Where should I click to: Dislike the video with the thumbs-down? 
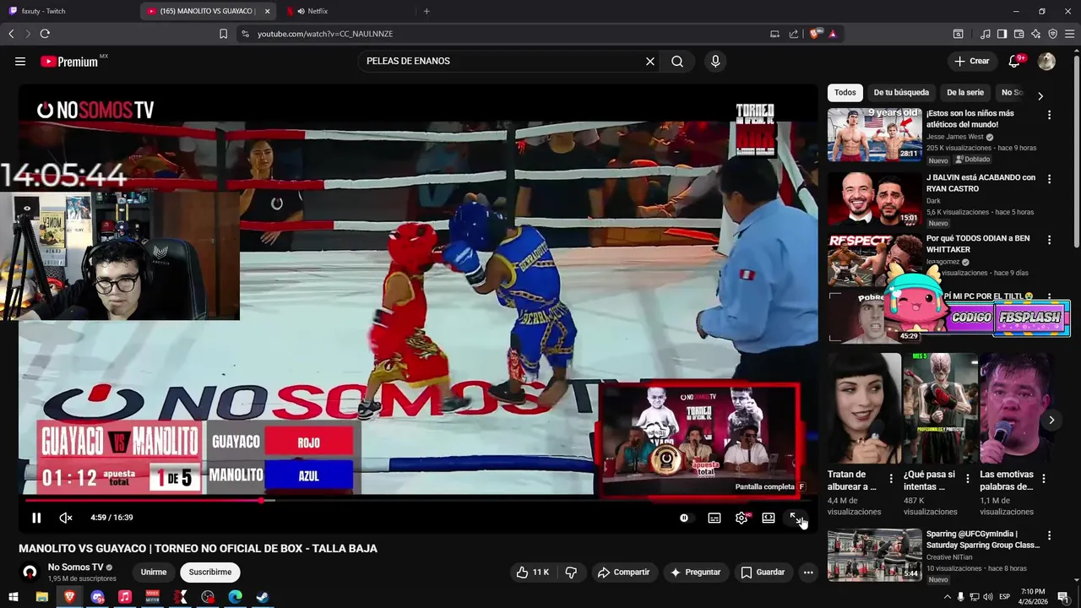pos(571,573)
